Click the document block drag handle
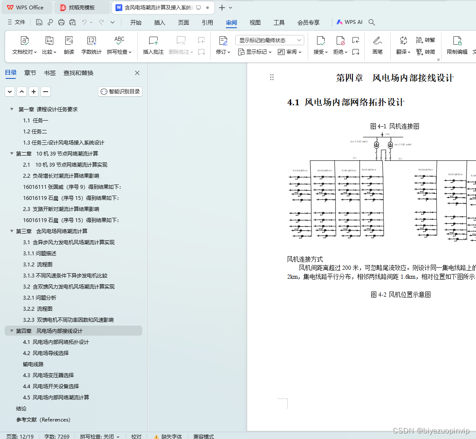 (272, 77)
